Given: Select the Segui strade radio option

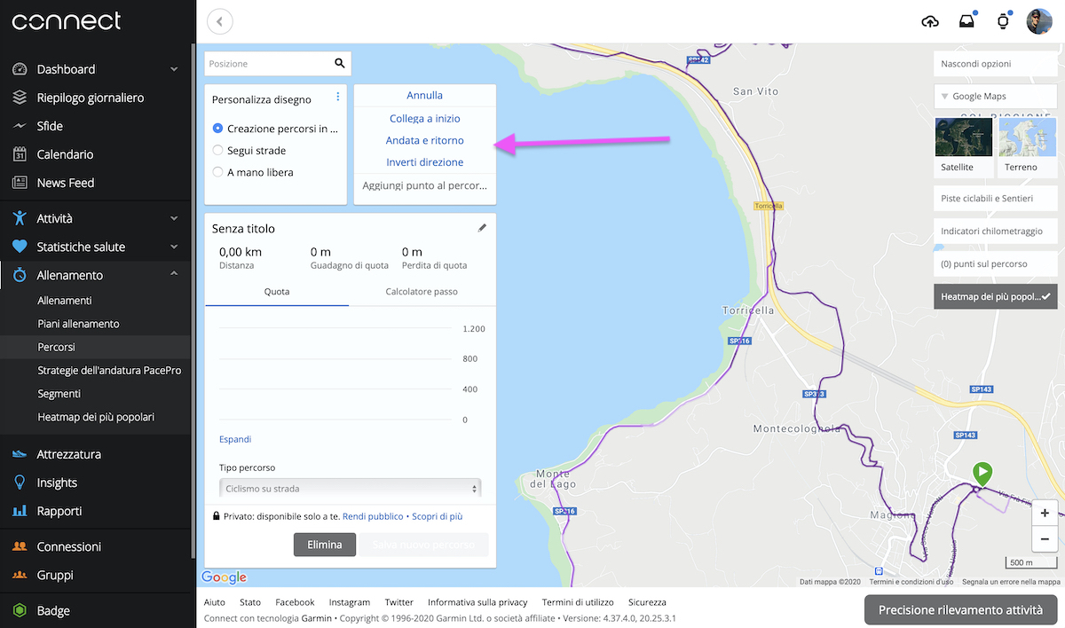Looking at the screenshot, I should 217,150.
